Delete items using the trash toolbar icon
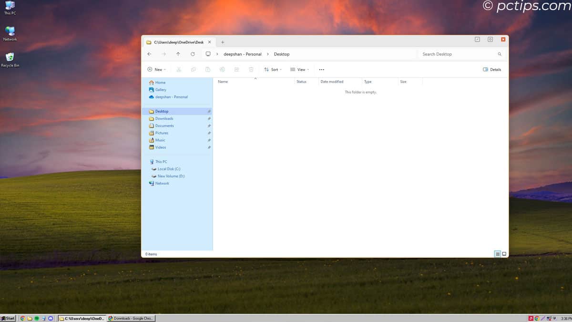Image resolution: width=572 pixels, height=322 pixels. pos(251,69)
